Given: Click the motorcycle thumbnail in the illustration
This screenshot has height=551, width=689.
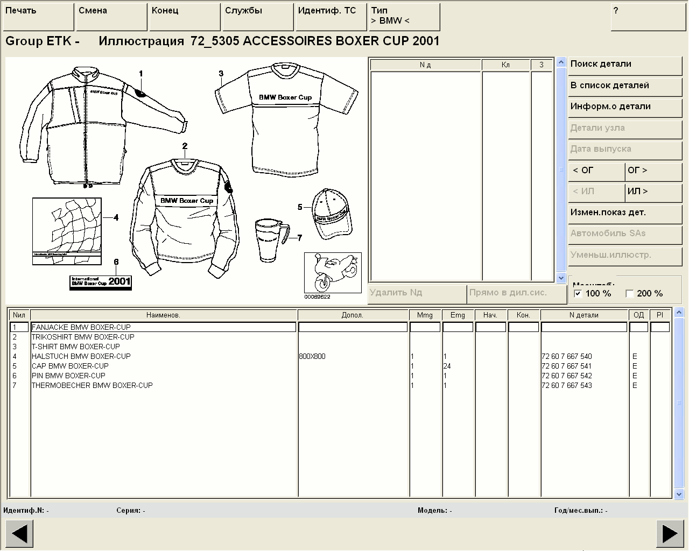Looking at the screenshot, I should [x=333, y=273].
